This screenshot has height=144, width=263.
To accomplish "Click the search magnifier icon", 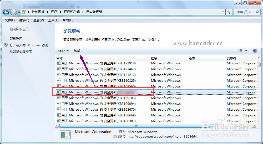I will pyautogui.click(x=257, y=12).
